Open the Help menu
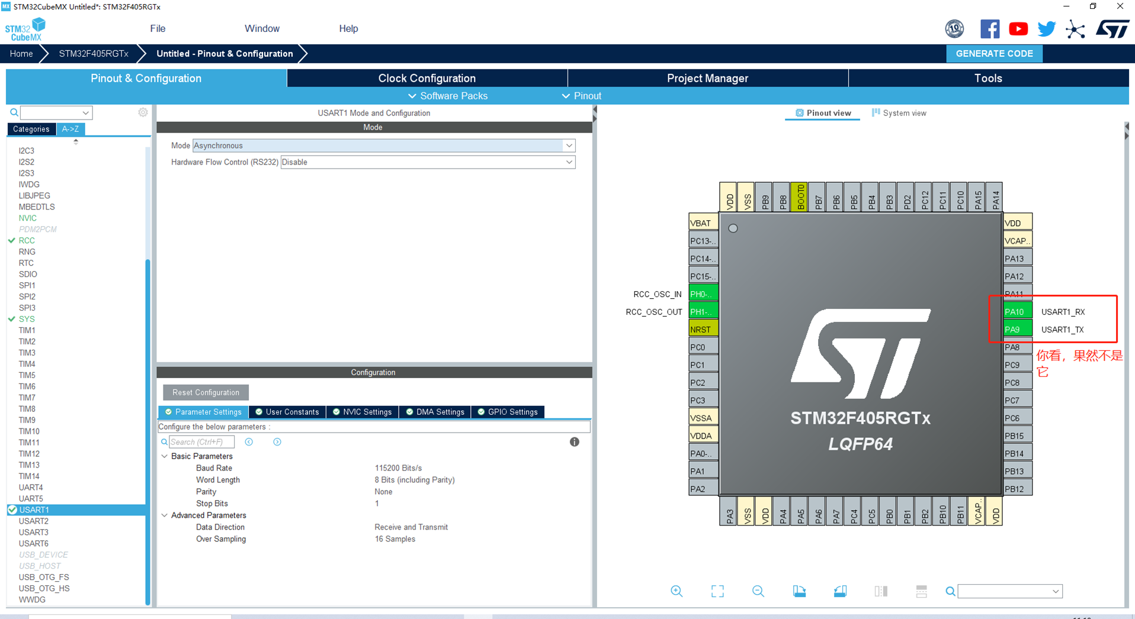 coord(348,28)
